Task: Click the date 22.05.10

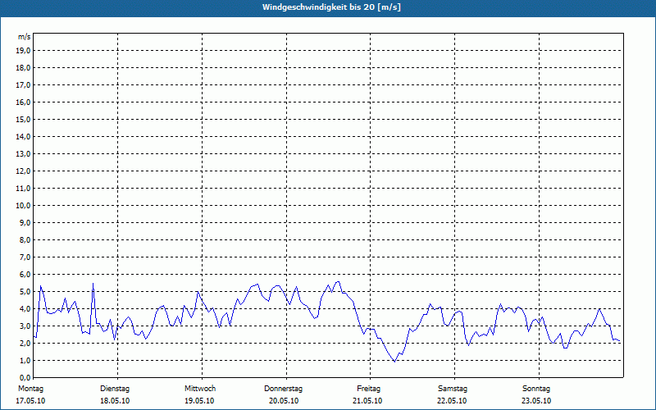Action: (452, 401)
